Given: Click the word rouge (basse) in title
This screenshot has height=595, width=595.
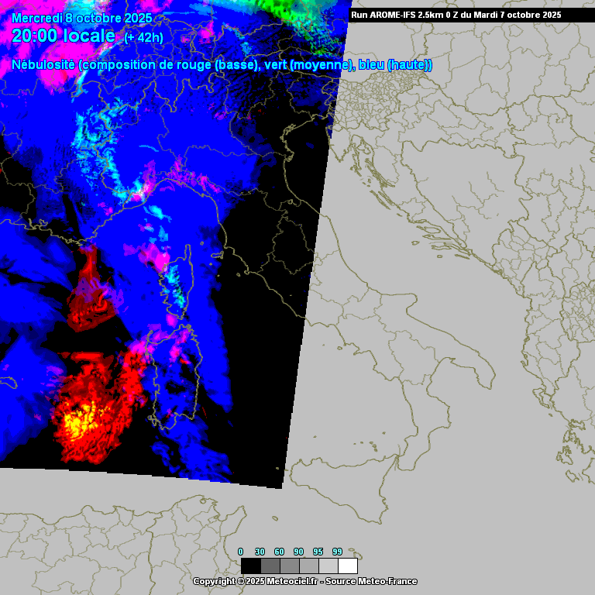Looking at the screenshot, I should click(226, 65).
